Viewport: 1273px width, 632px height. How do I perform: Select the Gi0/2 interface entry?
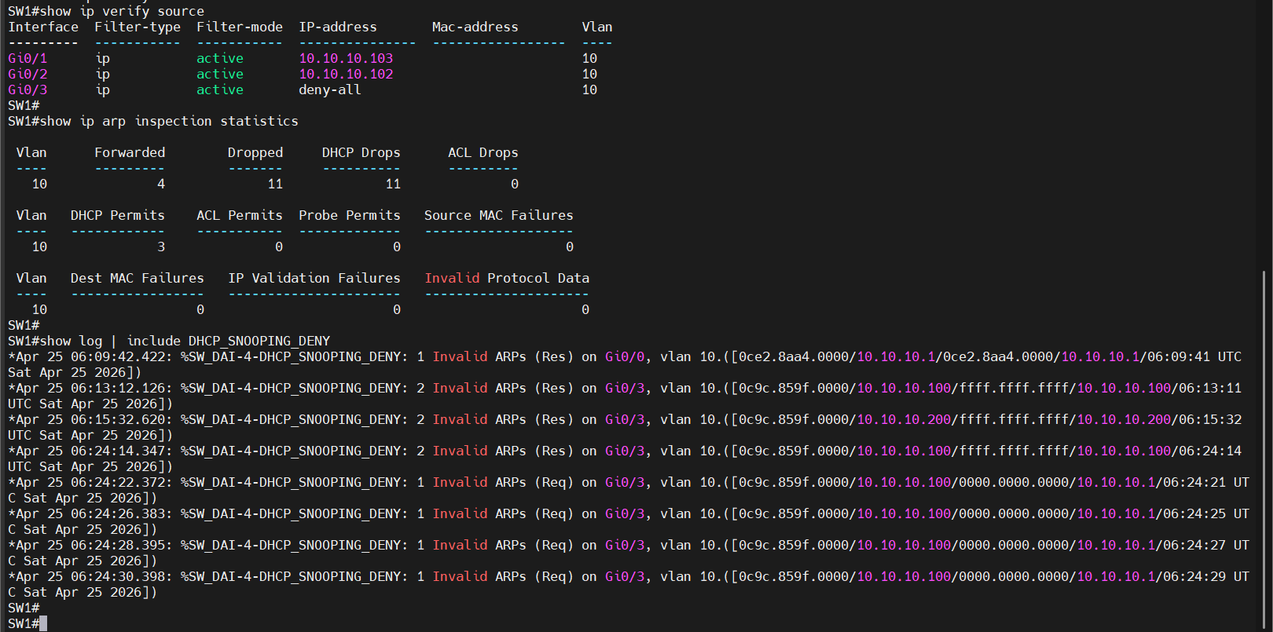[28, 74]
